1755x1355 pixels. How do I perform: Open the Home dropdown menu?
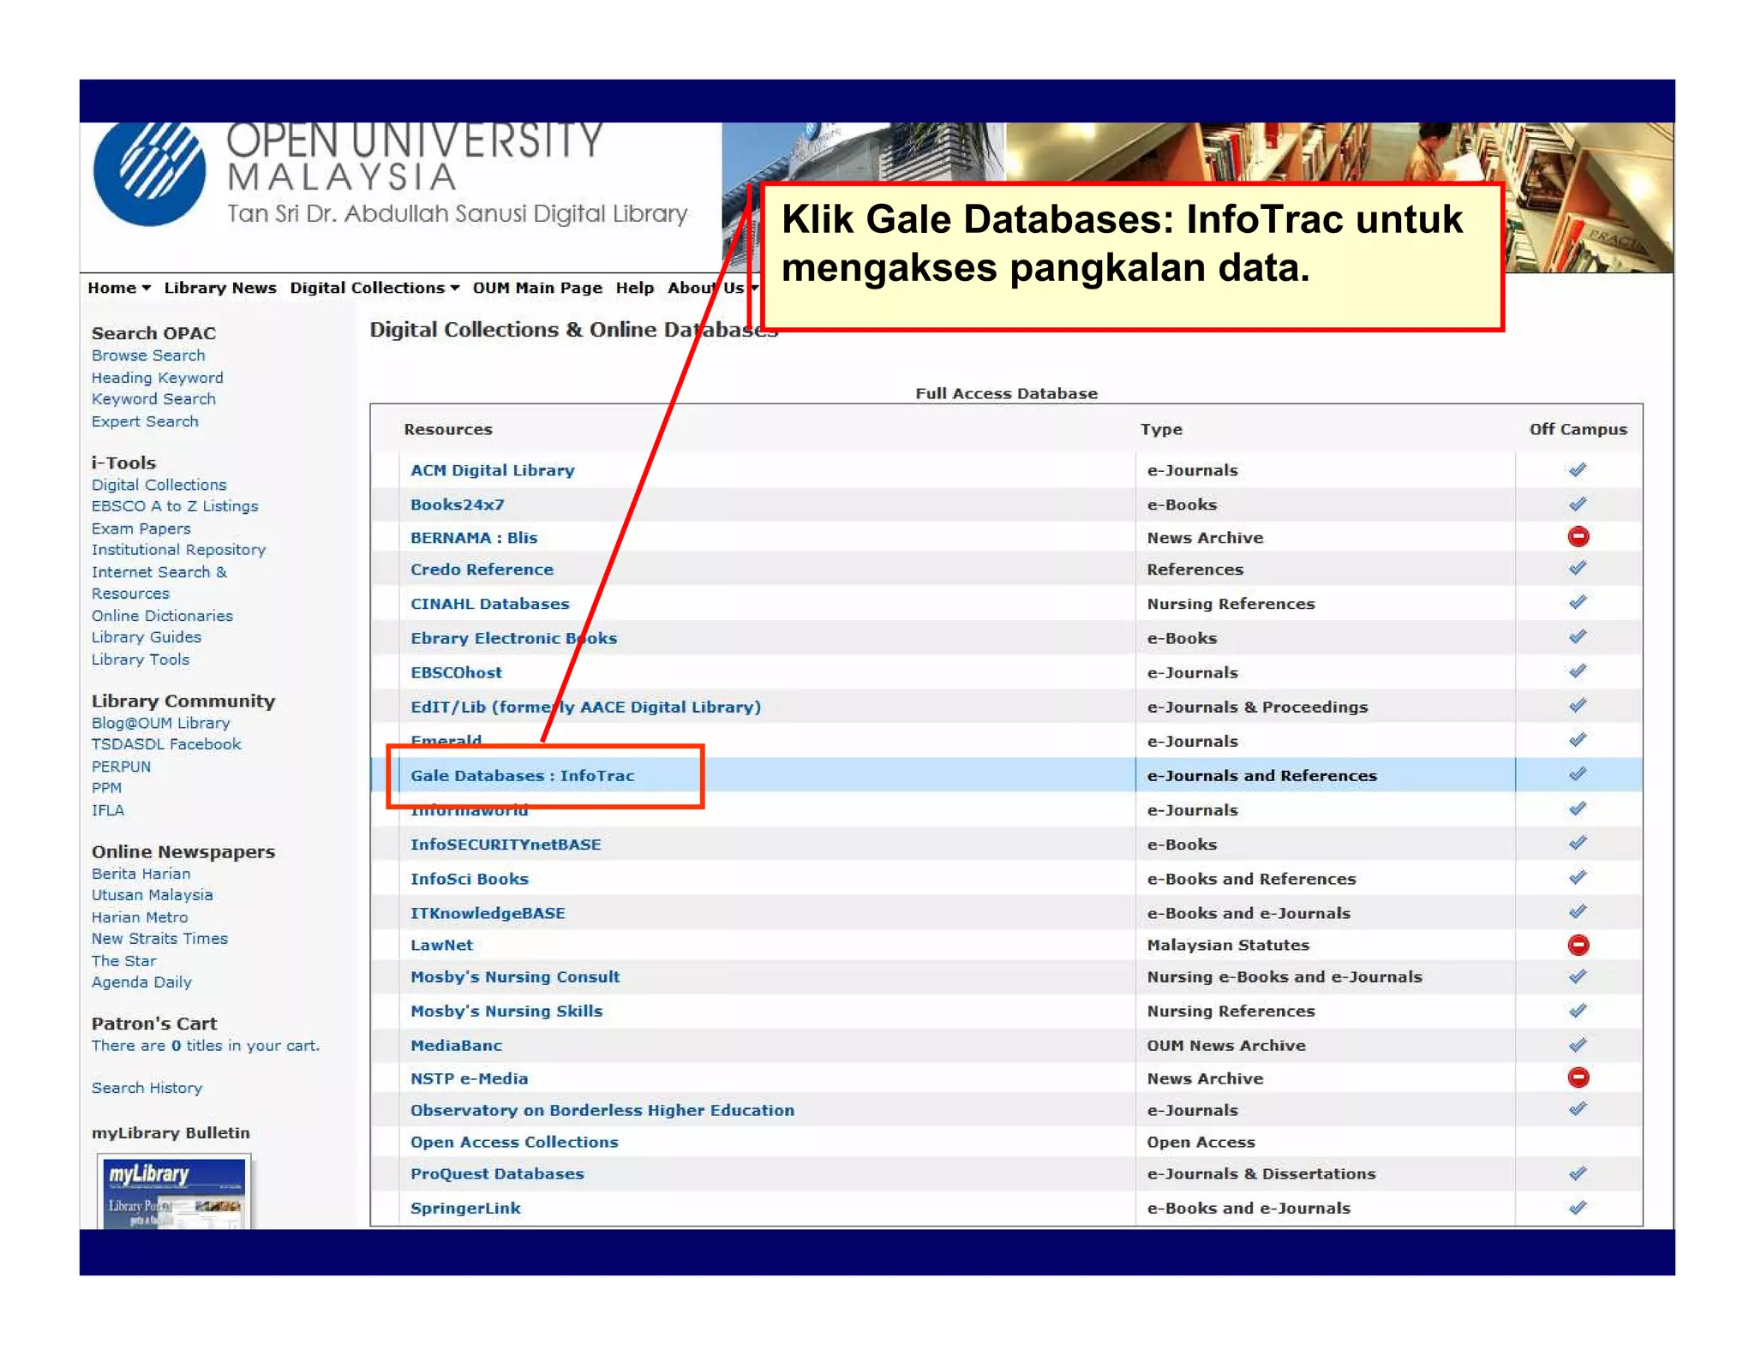coord(119,288)
